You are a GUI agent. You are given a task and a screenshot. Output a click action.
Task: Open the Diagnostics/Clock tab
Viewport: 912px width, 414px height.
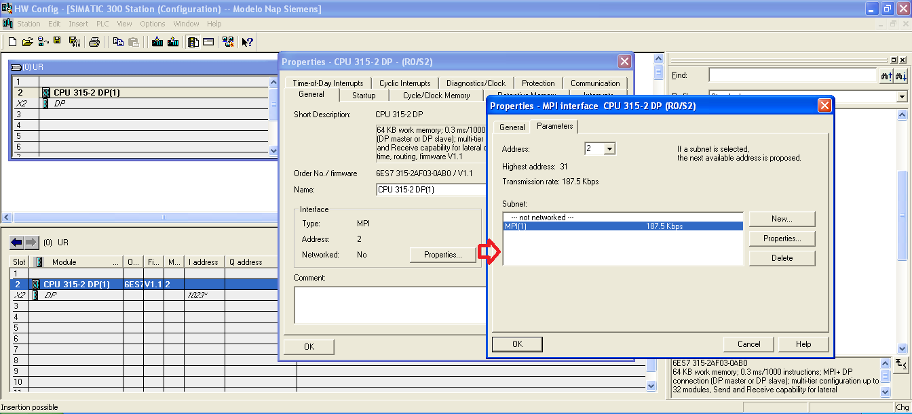pyautogui.click(x=476, y=83)
